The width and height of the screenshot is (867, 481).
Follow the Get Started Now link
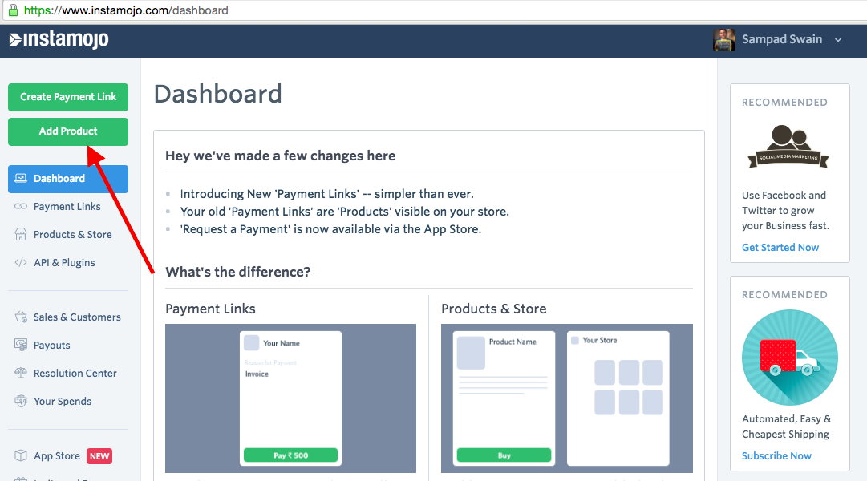(780, 248)
